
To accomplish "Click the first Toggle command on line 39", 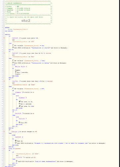I will (18, 70).
